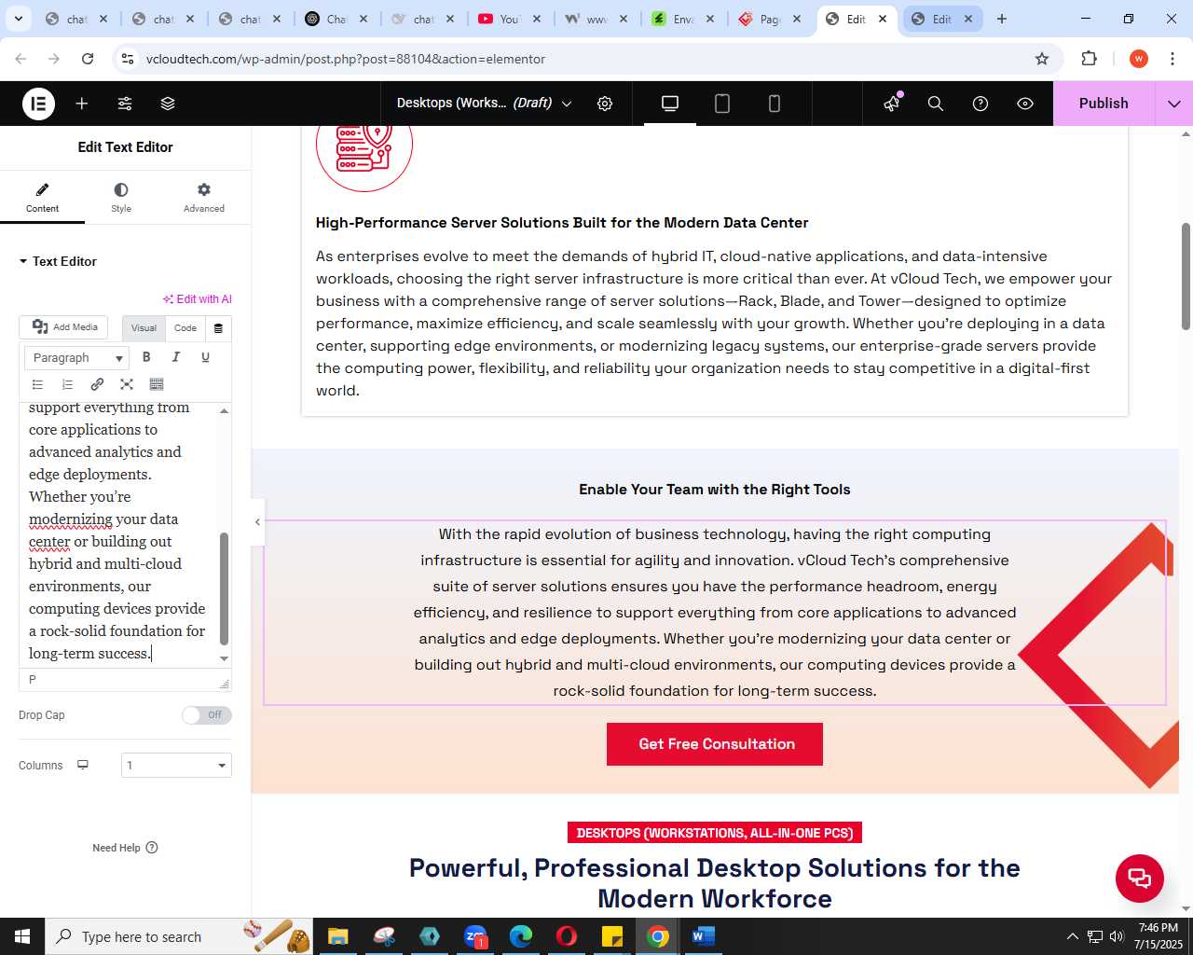Click the Add Media button
The height and width of the screenshot is (955, 1193).
pos(64,327)
